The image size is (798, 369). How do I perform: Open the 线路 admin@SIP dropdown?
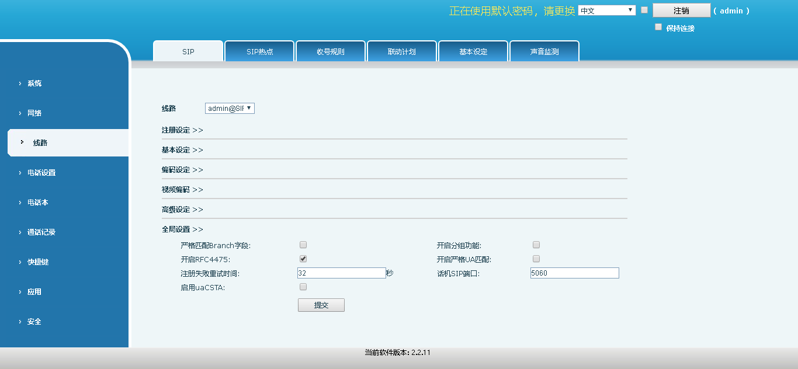coord(230,109)
